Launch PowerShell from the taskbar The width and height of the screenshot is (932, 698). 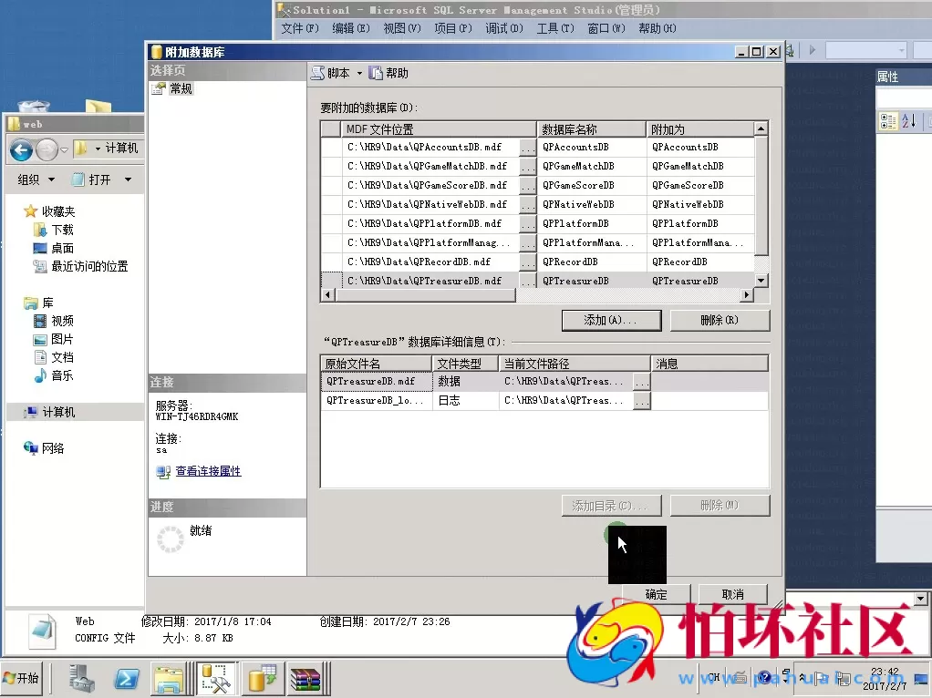click(126, 679)
